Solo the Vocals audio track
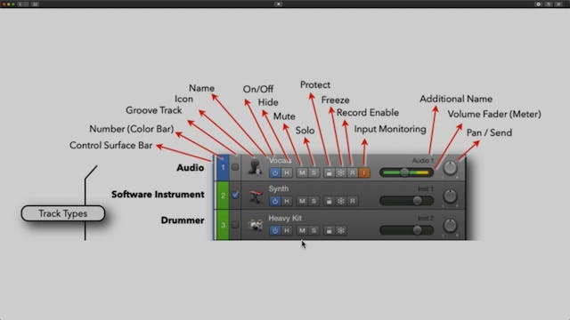Viewport: 570px width, 320px height. [313, 173]
